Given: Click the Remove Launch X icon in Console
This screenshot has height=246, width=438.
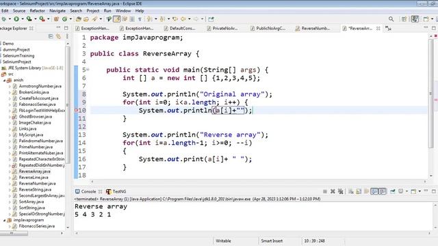Looking at the screenshot, I should pos(333,191).
